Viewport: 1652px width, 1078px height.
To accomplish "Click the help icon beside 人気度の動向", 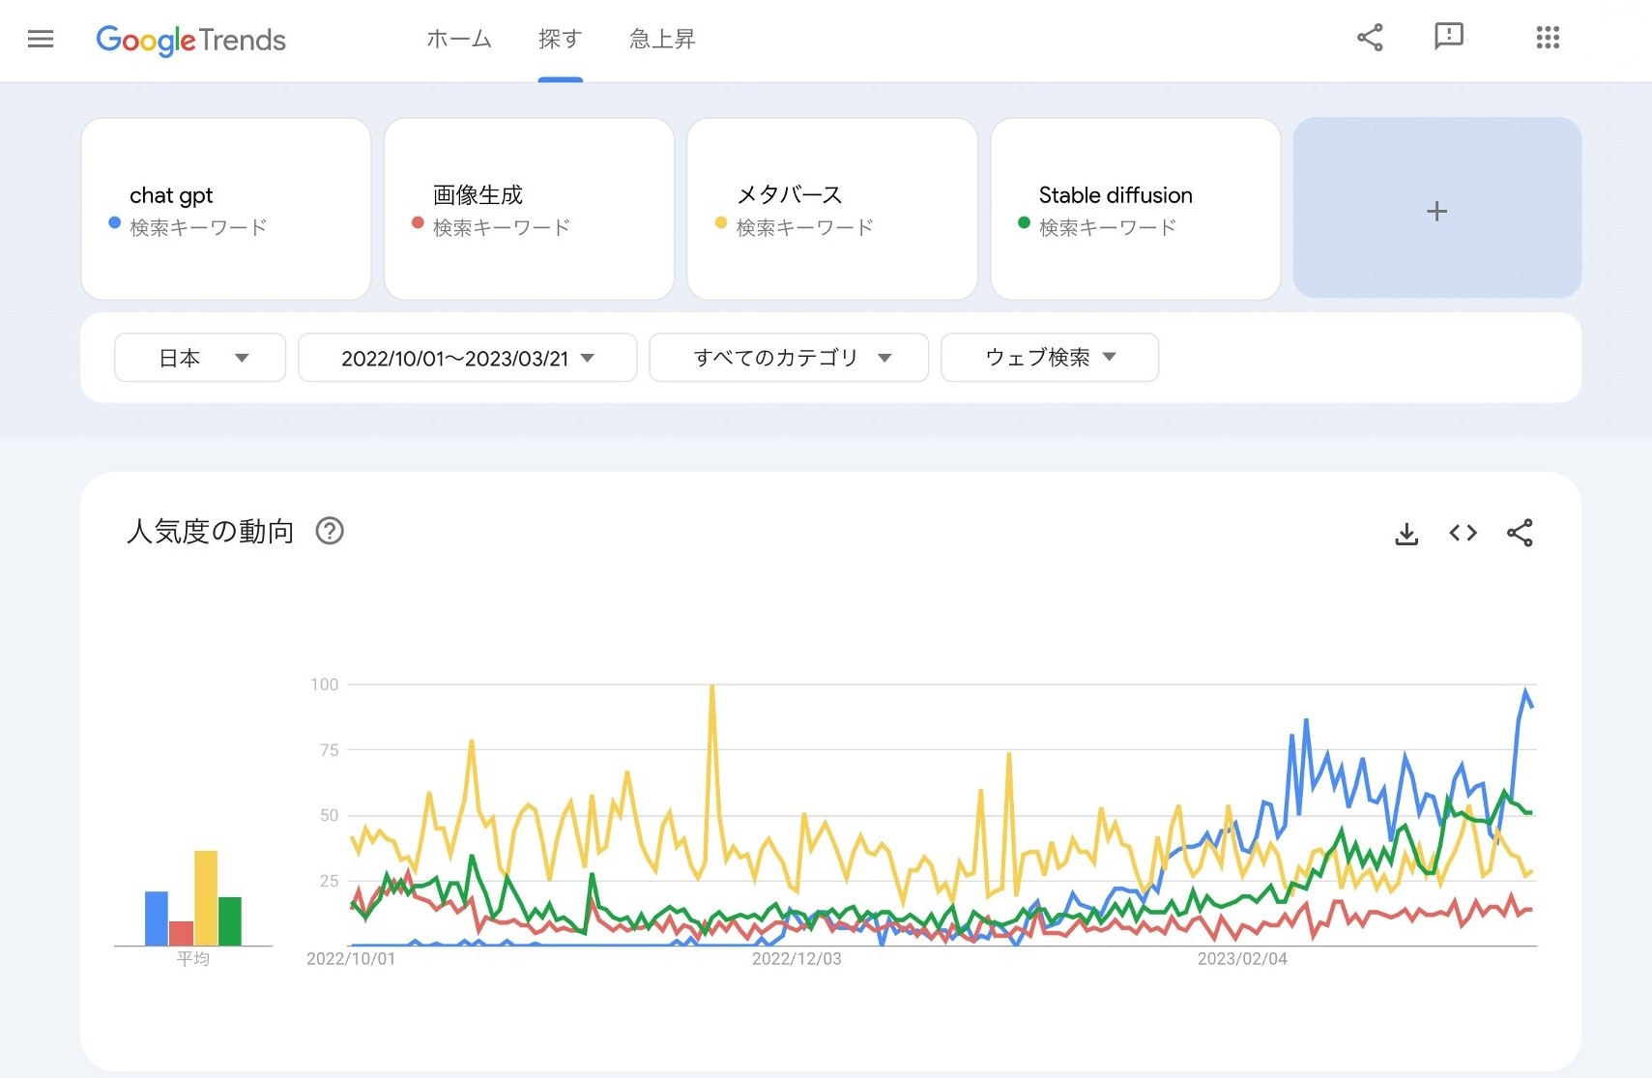I will pyautogui.click(x=330, y=531).
